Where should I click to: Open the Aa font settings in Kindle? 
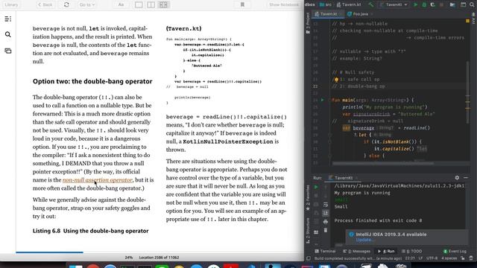[121, 4]
